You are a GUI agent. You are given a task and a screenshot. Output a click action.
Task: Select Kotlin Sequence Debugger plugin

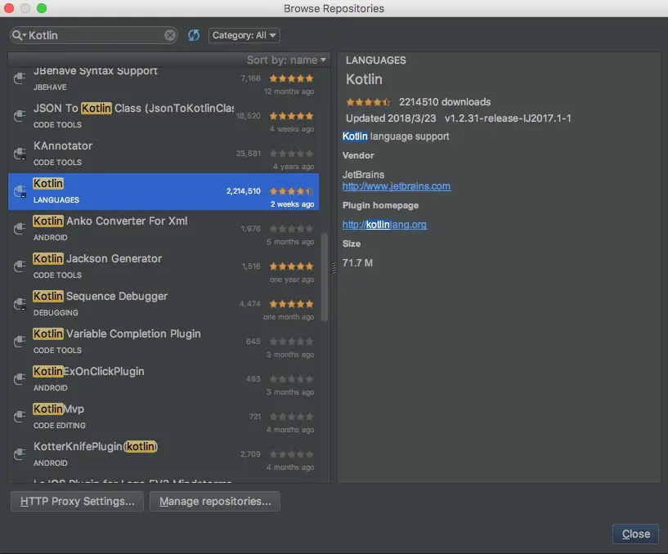point(164,304)
